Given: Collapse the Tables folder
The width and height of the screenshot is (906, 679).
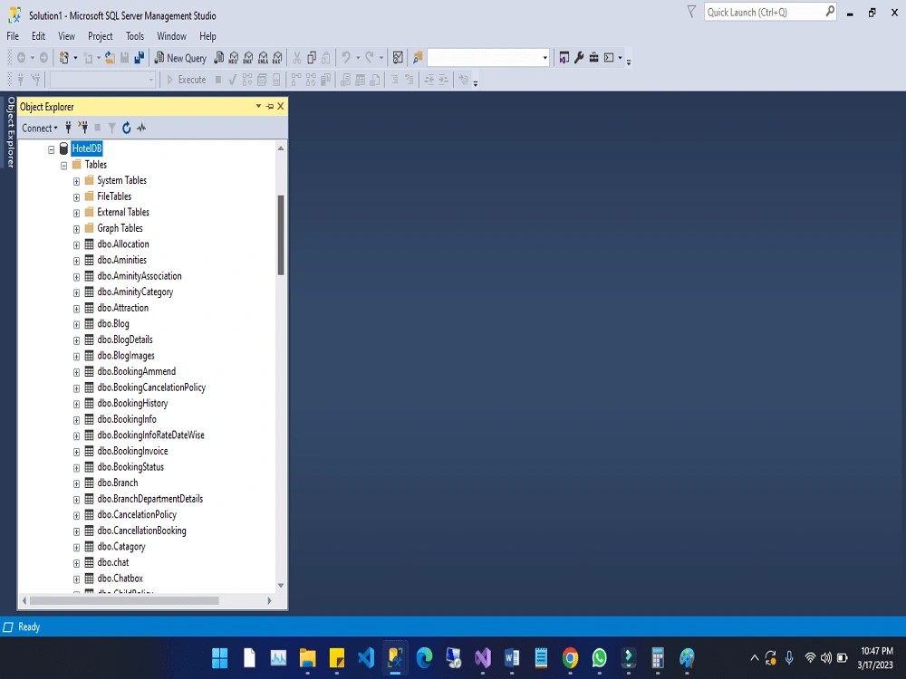Looking at the screenshot, I should point(64,166).
